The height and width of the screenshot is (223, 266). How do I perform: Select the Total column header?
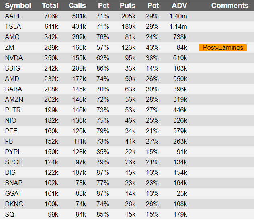tap(50, 6)
